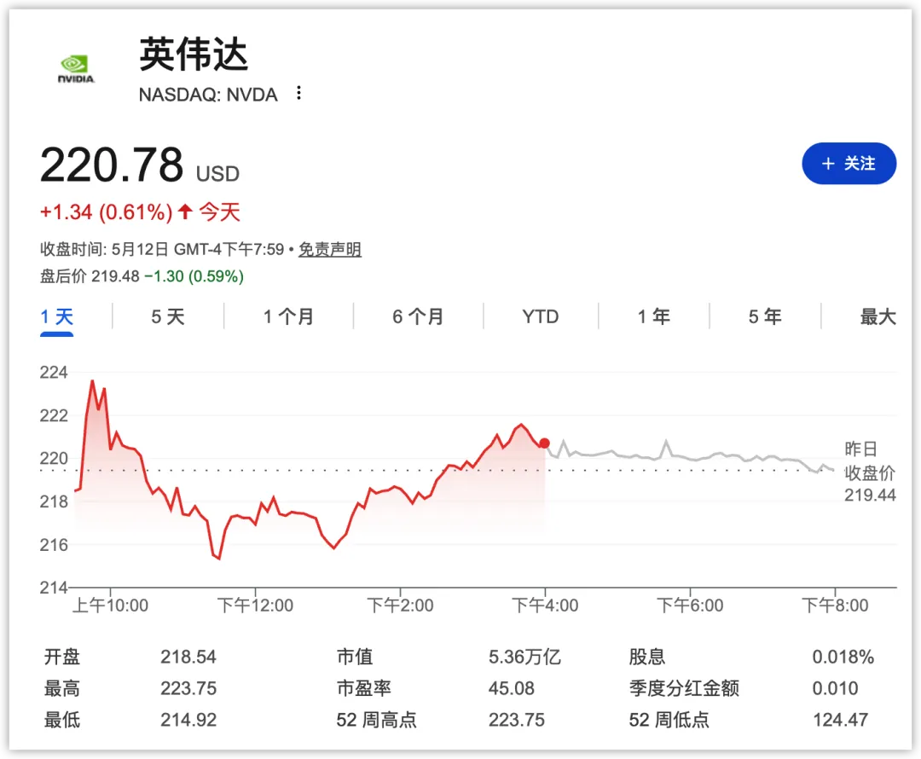
Task: Click the 最高 value 223.75
Action: coord(188,688)
